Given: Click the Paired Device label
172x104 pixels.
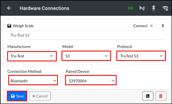Looking at the screenshot, I should click(x=77, y=71).
